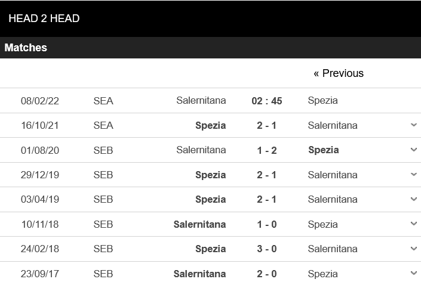421x282 pixels.
Task: Select SEB competition label for 29/12/19
Action: point(103,175)
